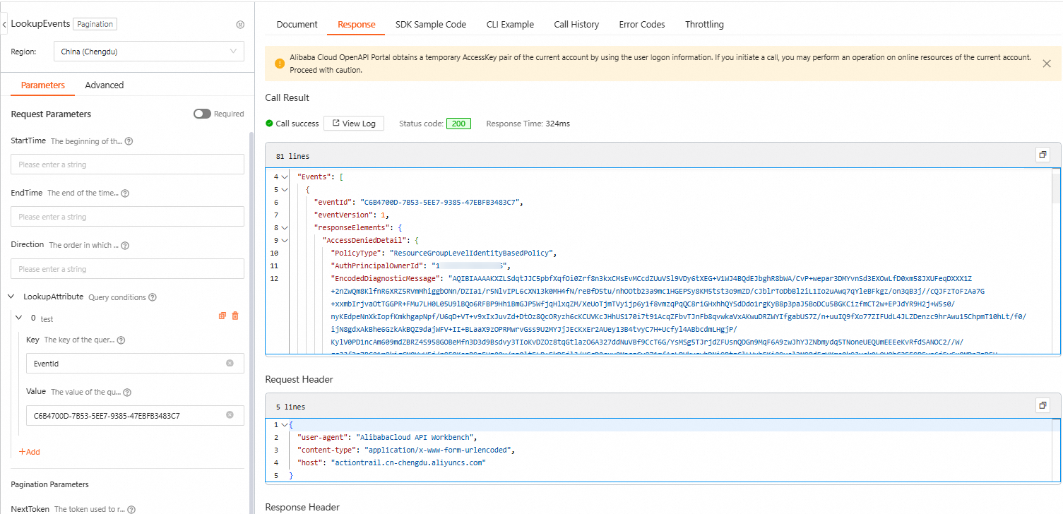Collapse the LookupAttribute section

click(x=12, y=297)
